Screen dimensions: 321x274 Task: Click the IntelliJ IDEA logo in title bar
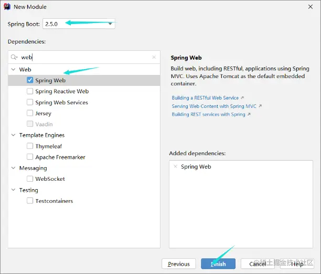7,7
